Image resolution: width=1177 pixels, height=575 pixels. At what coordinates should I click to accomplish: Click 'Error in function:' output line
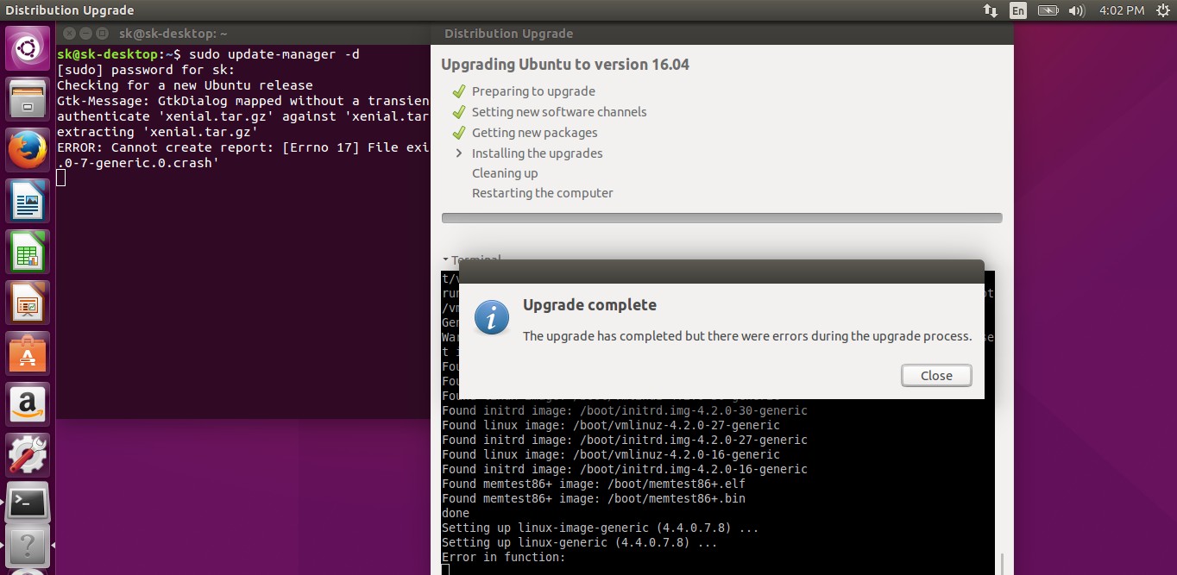pos(504,557)
